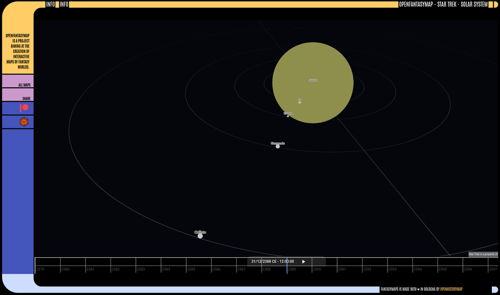The height and width of the screenshot is (295, 500).
Task: Select the year 2395 on the timeline
Action: point(443,269)
